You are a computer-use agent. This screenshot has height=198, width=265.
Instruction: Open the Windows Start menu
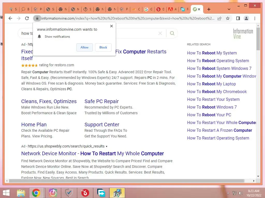pyautogui.click(x=6, y=193)
